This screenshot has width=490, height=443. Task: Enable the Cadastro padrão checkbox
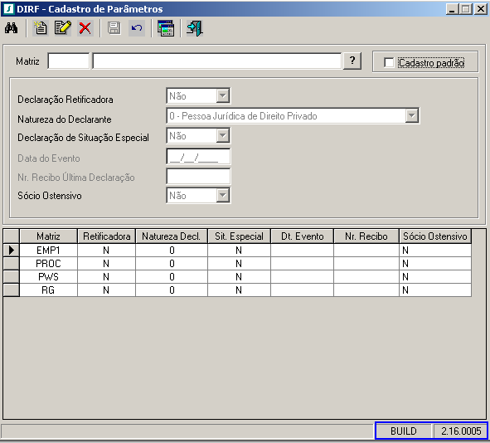[x=389, y=62]
